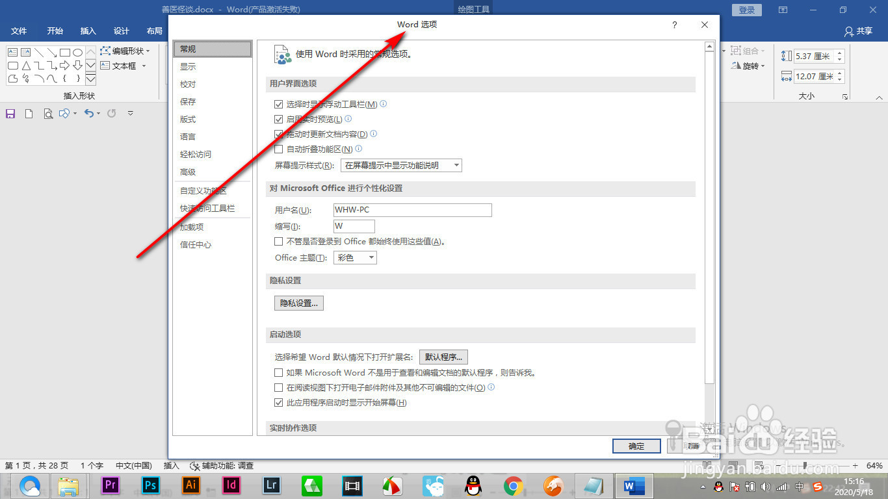888x499 pixels.
Task: Toggle 'Update document content while dragging' checkbox
Action: 279,134
